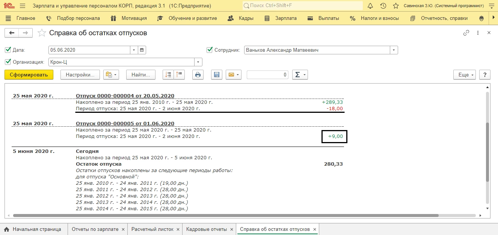
Task: Open notifications bell
Action: click(x=370, y=6)
